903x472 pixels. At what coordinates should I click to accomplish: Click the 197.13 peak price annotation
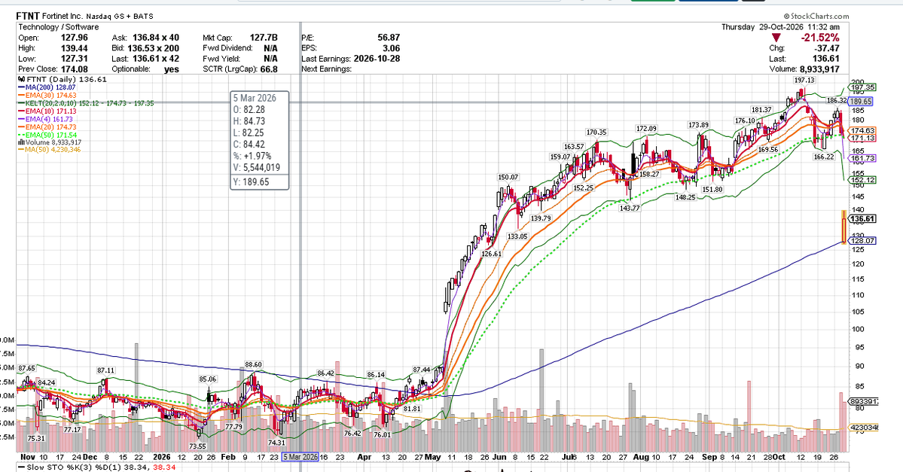click(804, 81)
